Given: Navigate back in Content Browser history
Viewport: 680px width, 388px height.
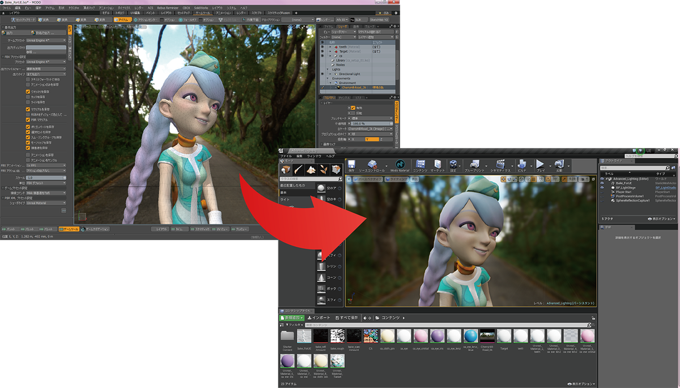Looking at the screenshot, I should [x=365, y=318].
